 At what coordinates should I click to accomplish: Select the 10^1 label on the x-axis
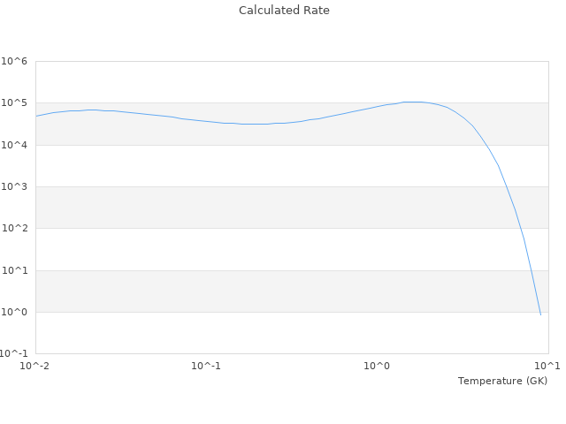click(547, 366)
